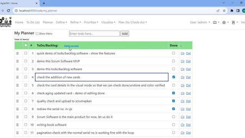Reload the page with the refresh icon
245x138 pixels.
(8, 11)
